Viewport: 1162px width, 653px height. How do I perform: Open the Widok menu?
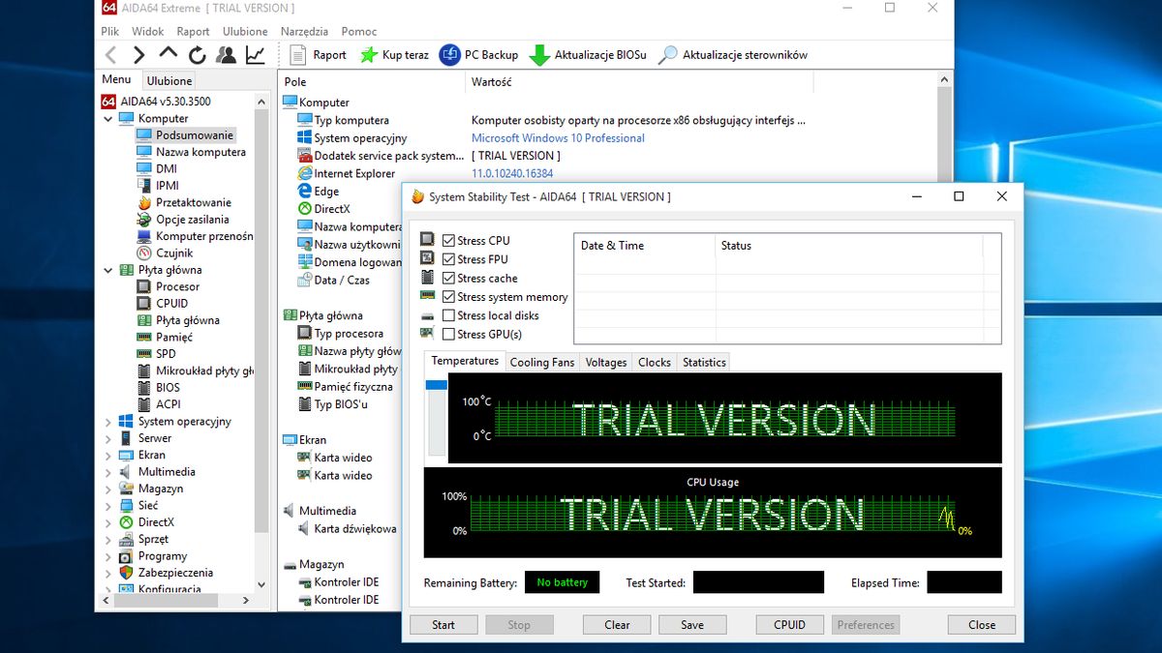pos(148,31)
